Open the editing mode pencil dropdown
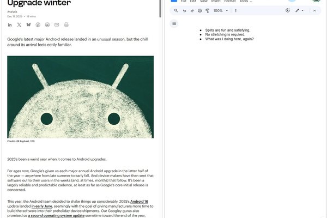This screenshot has height=218, width=327. coord(299,10)
